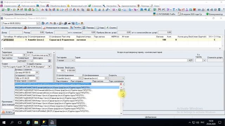Screen dimensions: 225x126
Task: Click the Вагонов field showing 100
Action: (x=60, y=71)
